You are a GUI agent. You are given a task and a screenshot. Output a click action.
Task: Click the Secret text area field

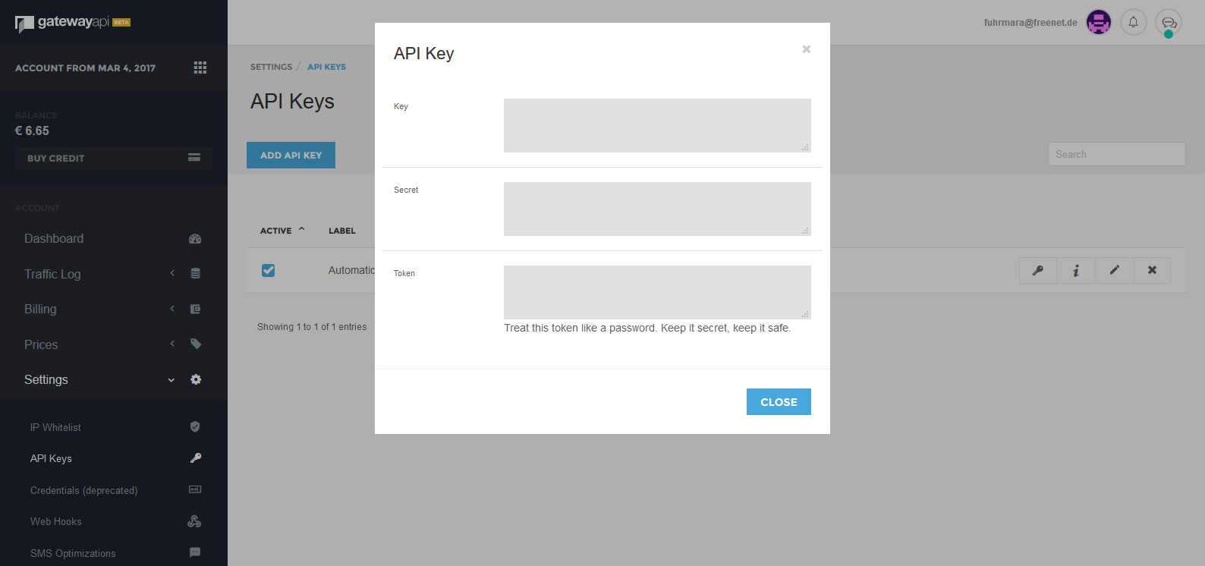(x=657, y=209)
